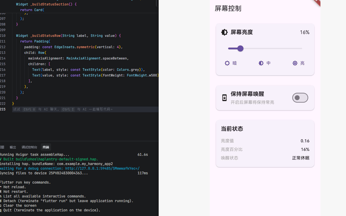Select the 暗 (dim) brightness preset icon

(x=227, y=63)
